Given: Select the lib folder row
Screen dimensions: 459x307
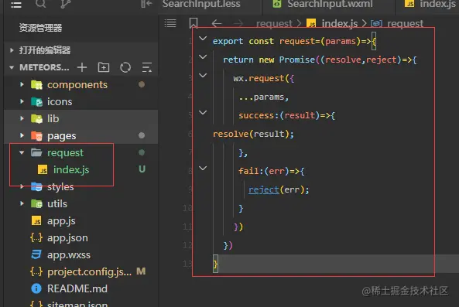Looking at the screenshot, I should 80,118.
